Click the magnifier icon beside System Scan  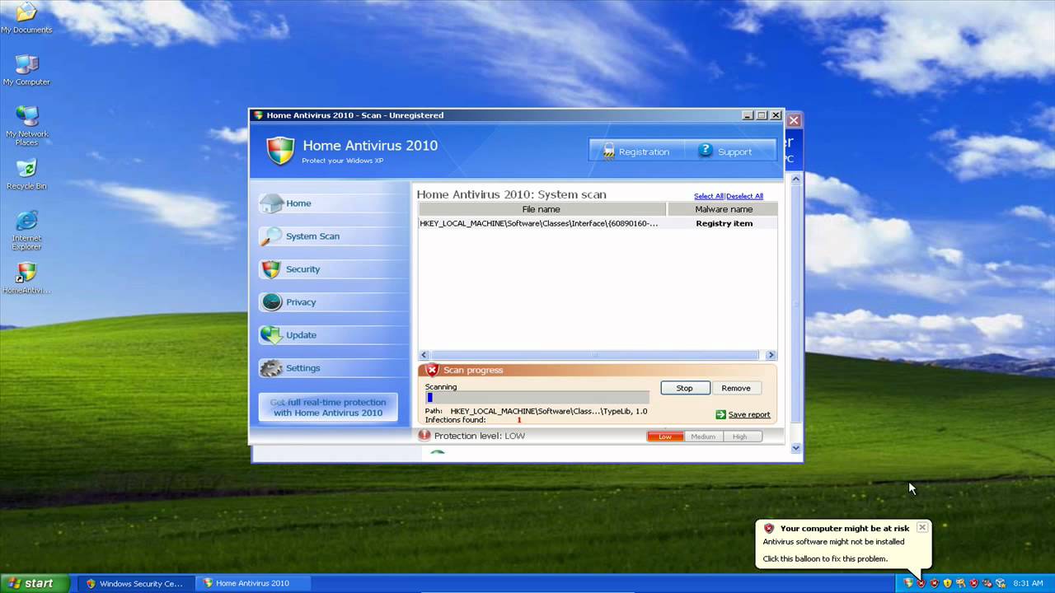point(271,236)
